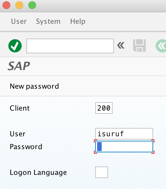Click the SAP title text

[19, 66]
